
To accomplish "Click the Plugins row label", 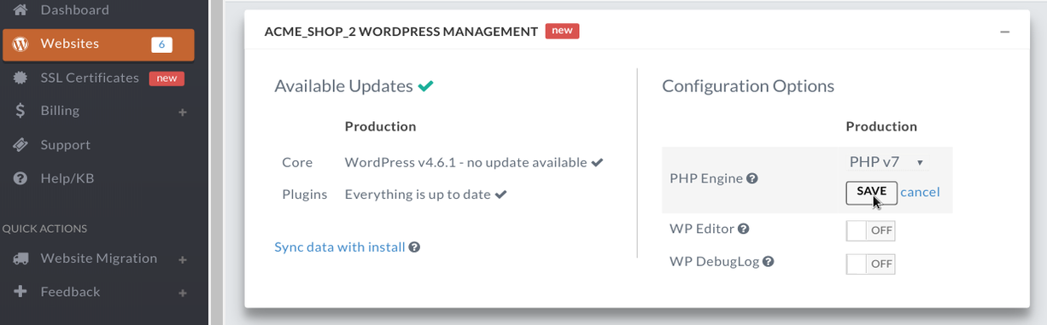I will [305, 194].
